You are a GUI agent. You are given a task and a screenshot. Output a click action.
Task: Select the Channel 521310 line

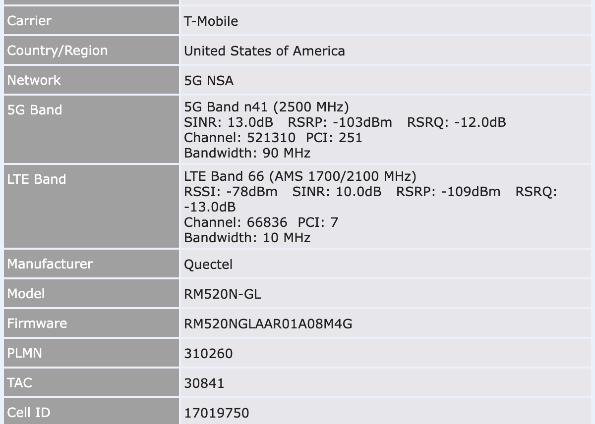coord(273,138)
